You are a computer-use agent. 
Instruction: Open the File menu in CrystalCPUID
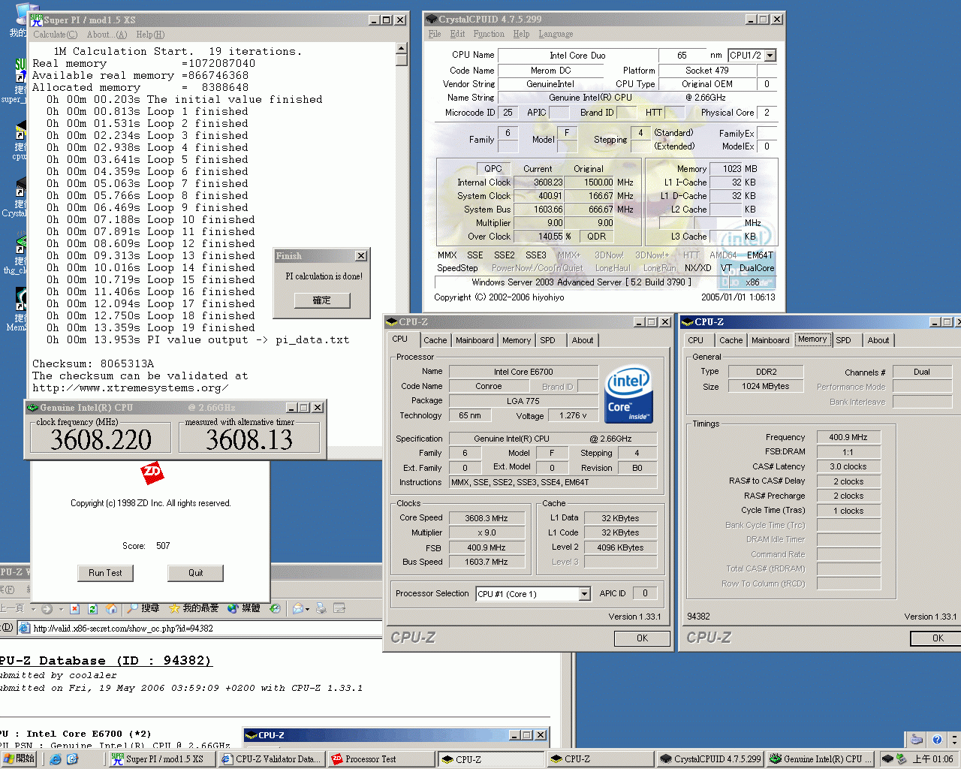pyautogui.click(x=435, y=34)
